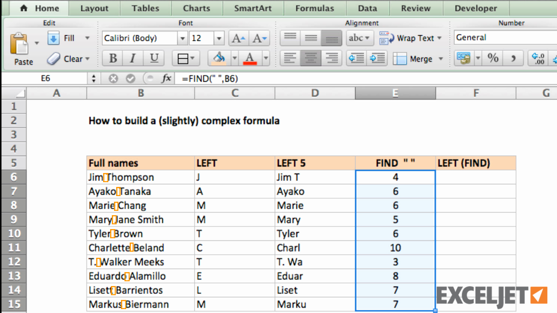The image size is (557, 313).
Task: Switch to the Formulas ribbon tab
Action: coord(315,8)
